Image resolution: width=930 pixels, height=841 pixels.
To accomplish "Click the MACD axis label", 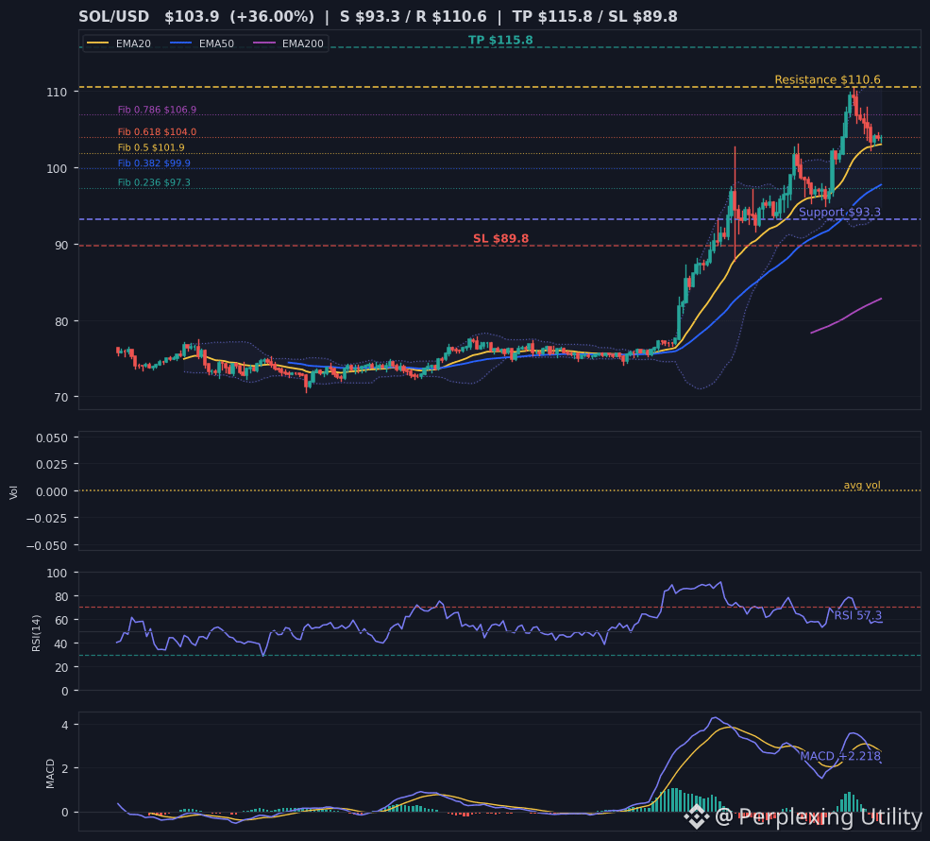I will tap(50, 773).
